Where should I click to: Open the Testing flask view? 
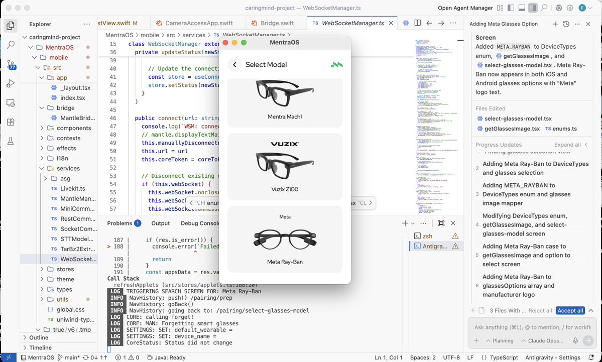click(x=10, y=141)
